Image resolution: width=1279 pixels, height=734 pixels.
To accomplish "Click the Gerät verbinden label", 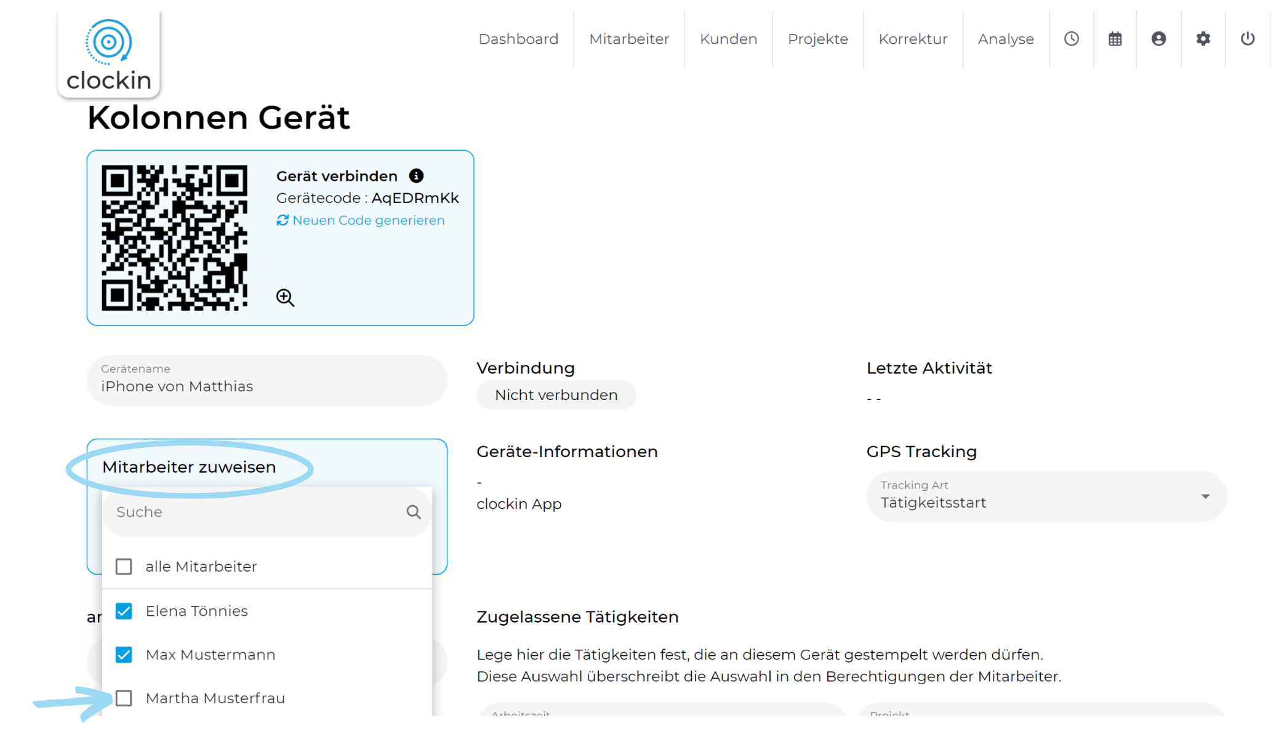I will point(337,176).
